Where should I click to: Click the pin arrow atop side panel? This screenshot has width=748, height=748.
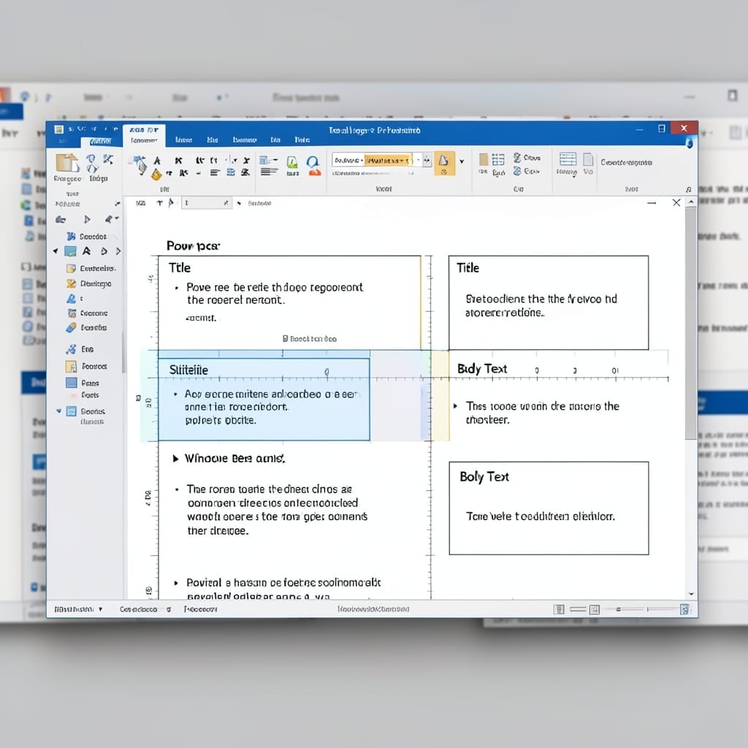coord(118,205)
